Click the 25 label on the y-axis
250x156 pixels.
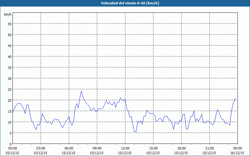[x=9, y=89]
